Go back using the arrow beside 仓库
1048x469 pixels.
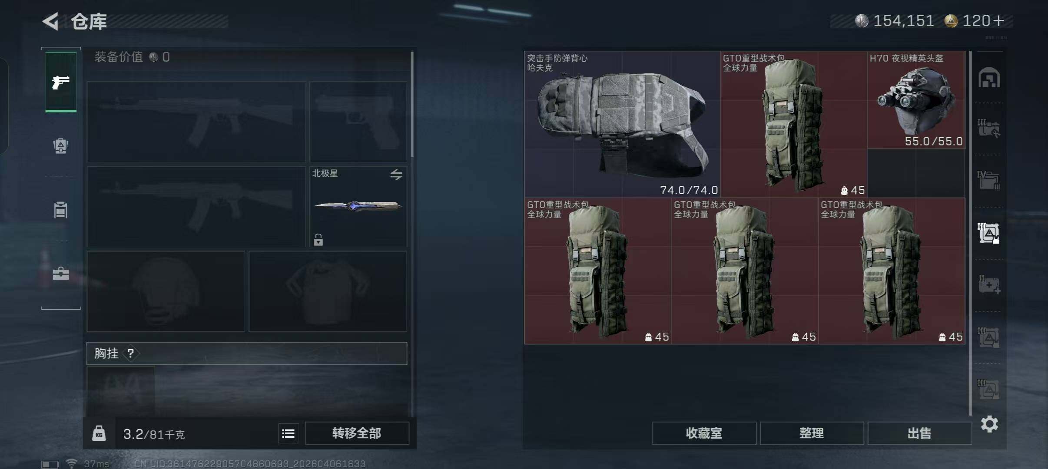[x=50, y=21]
